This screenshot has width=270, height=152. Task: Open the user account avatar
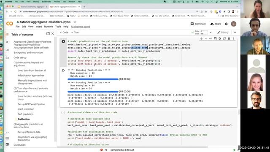tap(233, 24)
